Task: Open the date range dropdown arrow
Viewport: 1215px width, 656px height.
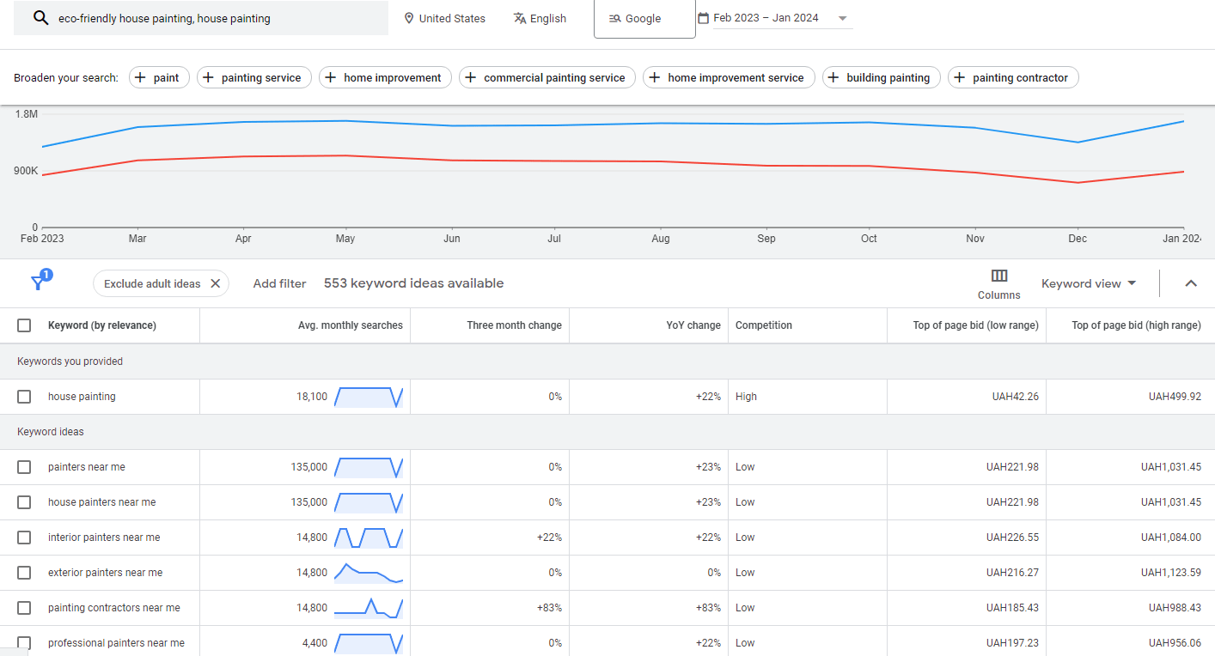Action: [x=842, y=18]
